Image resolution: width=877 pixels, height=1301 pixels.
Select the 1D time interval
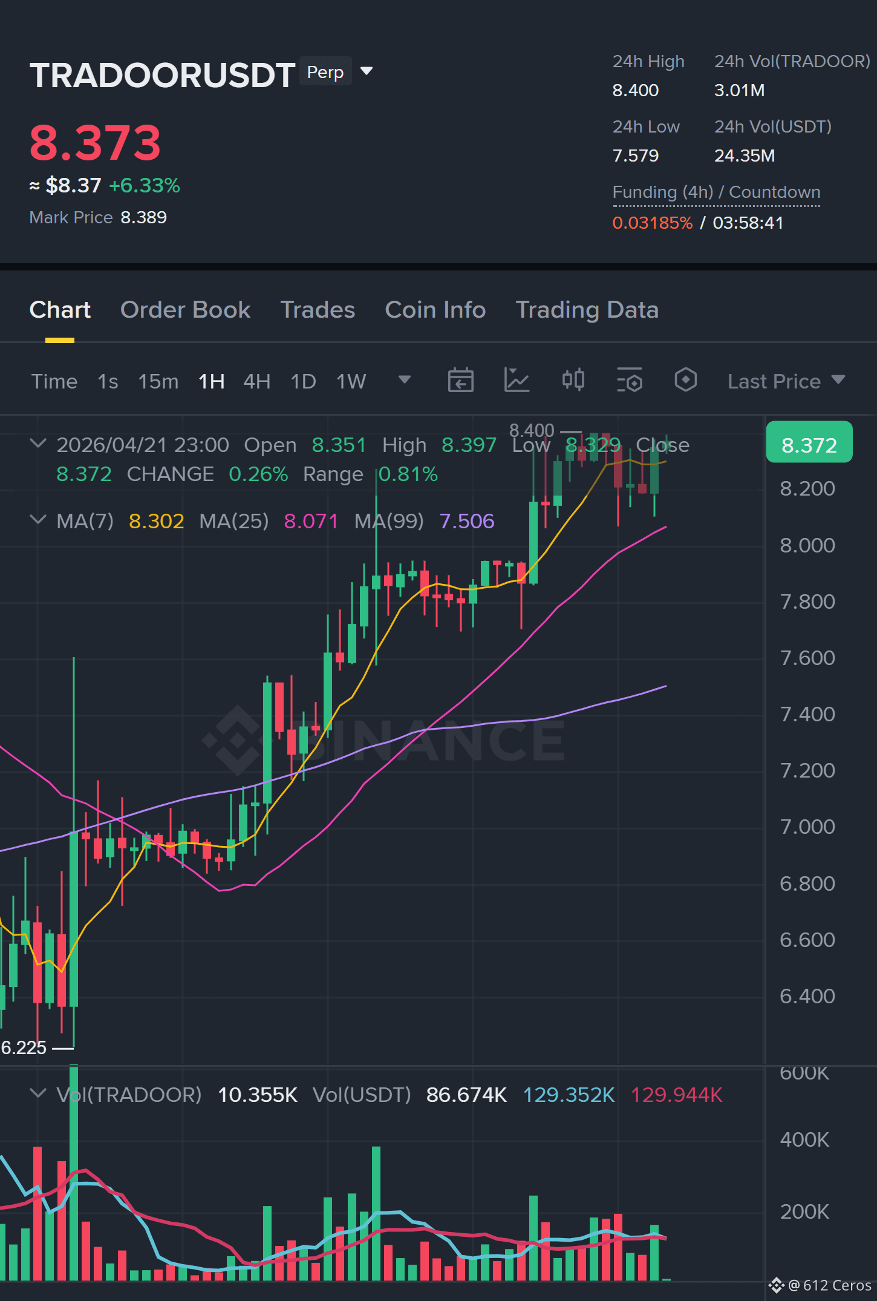pyautogui.click(x=304, y=381)
